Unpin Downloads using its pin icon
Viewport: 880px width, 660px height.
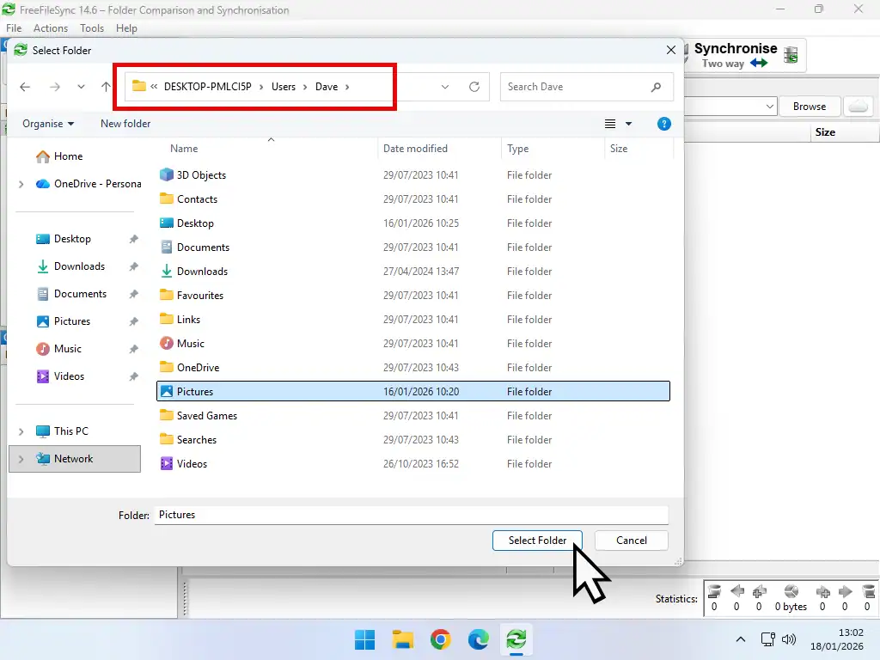133,266
